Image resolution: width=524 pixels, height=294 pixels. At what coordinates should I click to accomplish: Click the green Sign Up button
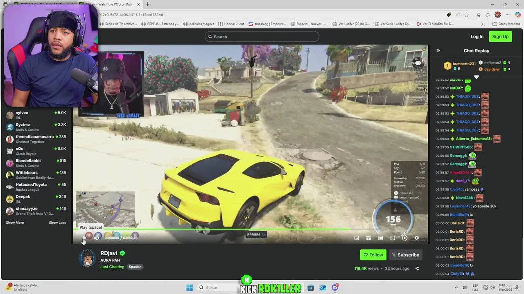pyautogui.click(x=500, y=37)
